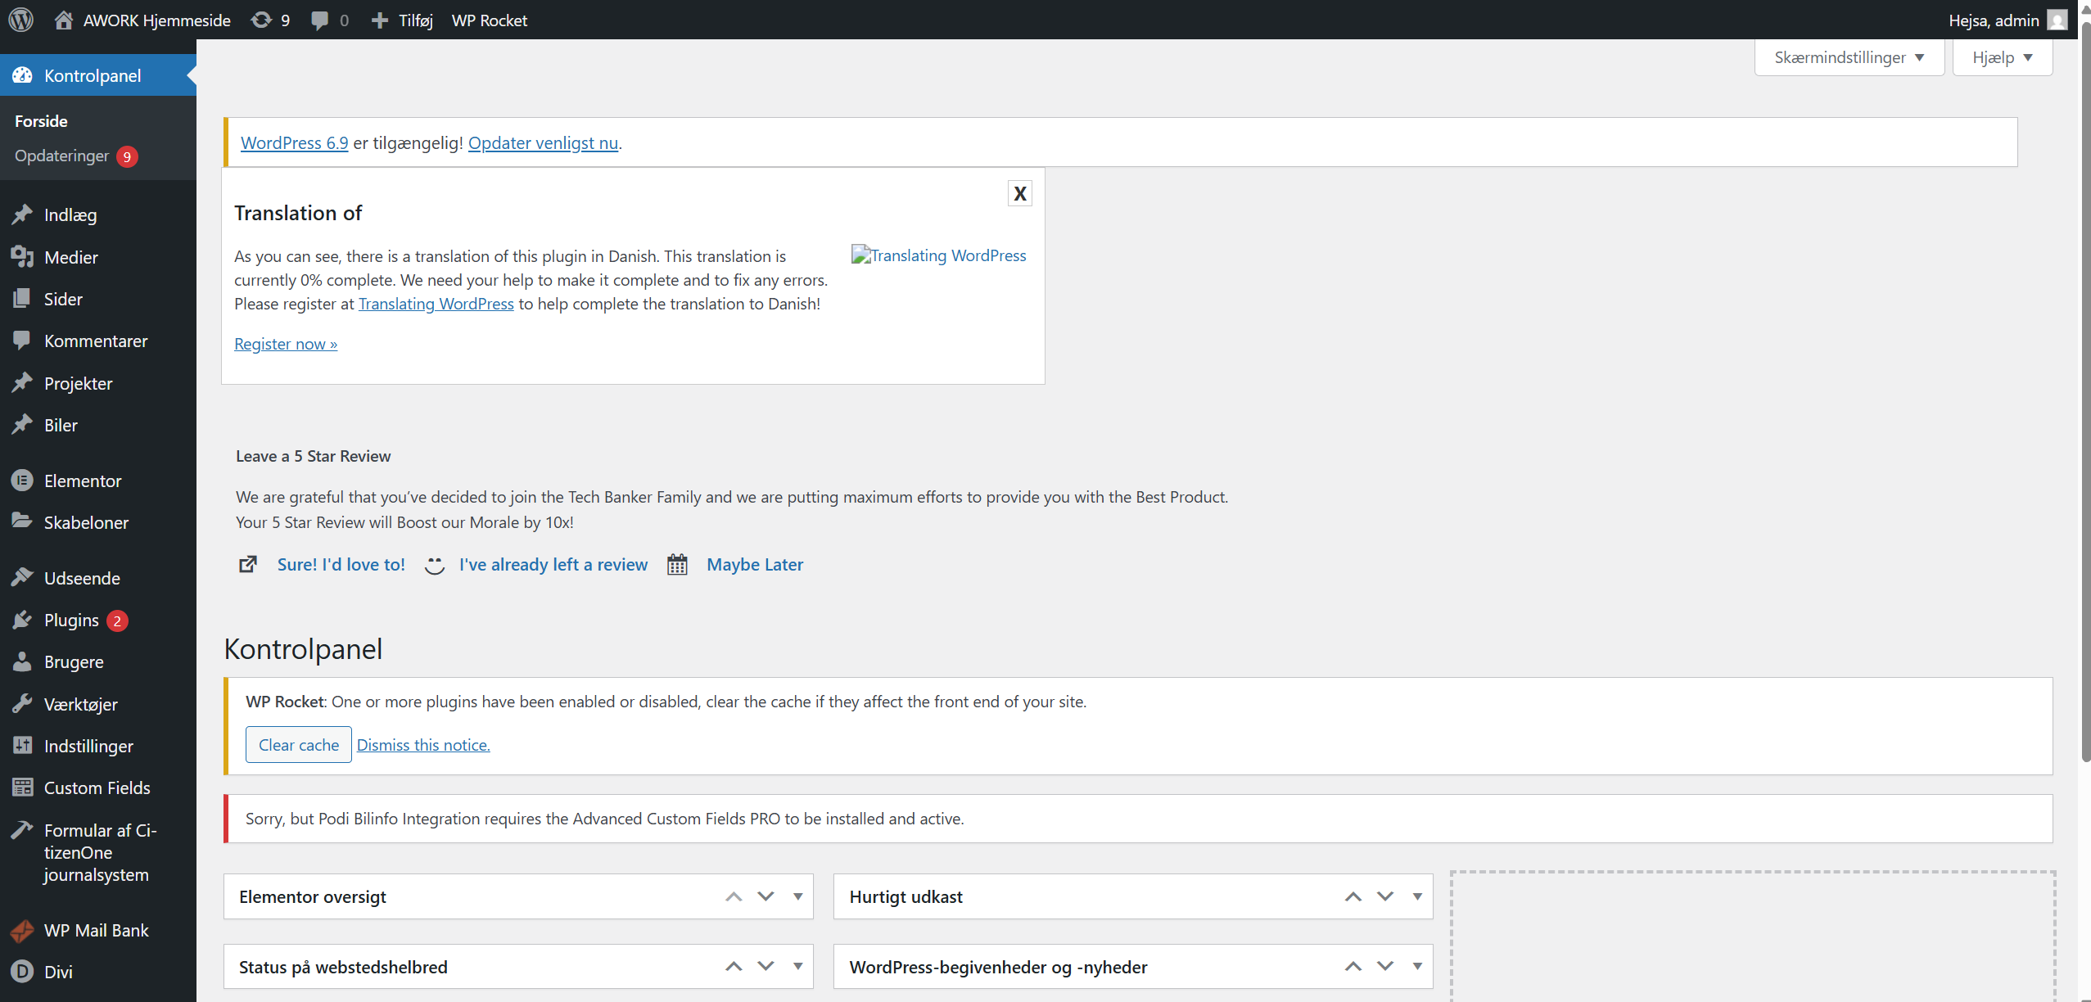Open updates icon showing 9 pending
This screenshot has width=2091, height=1002.
click(x=262, y=20)
